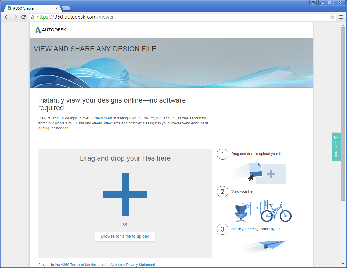The height and width of the screenshot is (268, 347).
Task: Click the large blue plus upload icon
Action: click(125, 195)
